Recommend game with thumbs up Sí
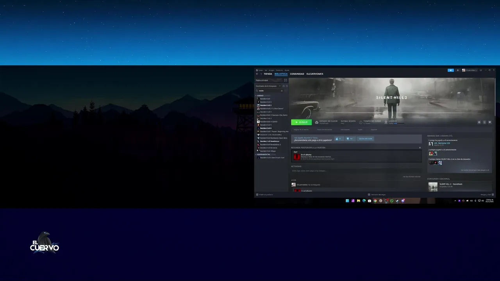Viewport: 500px width, 281px height. click(338, 139)
